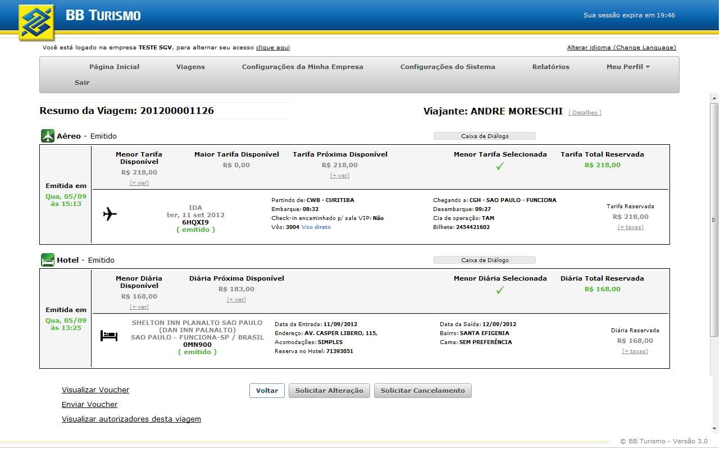Screen dimensions: 720x449
Task: Click the ticket number 2454421602
Action: [x=473, y=227]
